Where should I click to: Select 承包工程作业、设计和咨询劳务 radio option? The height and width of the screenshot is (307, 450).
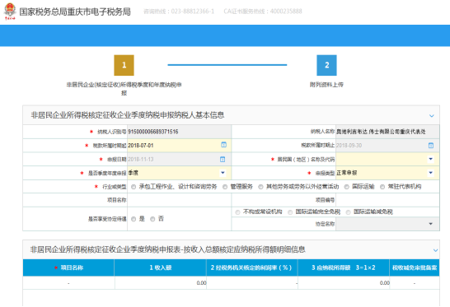point(134,187)
